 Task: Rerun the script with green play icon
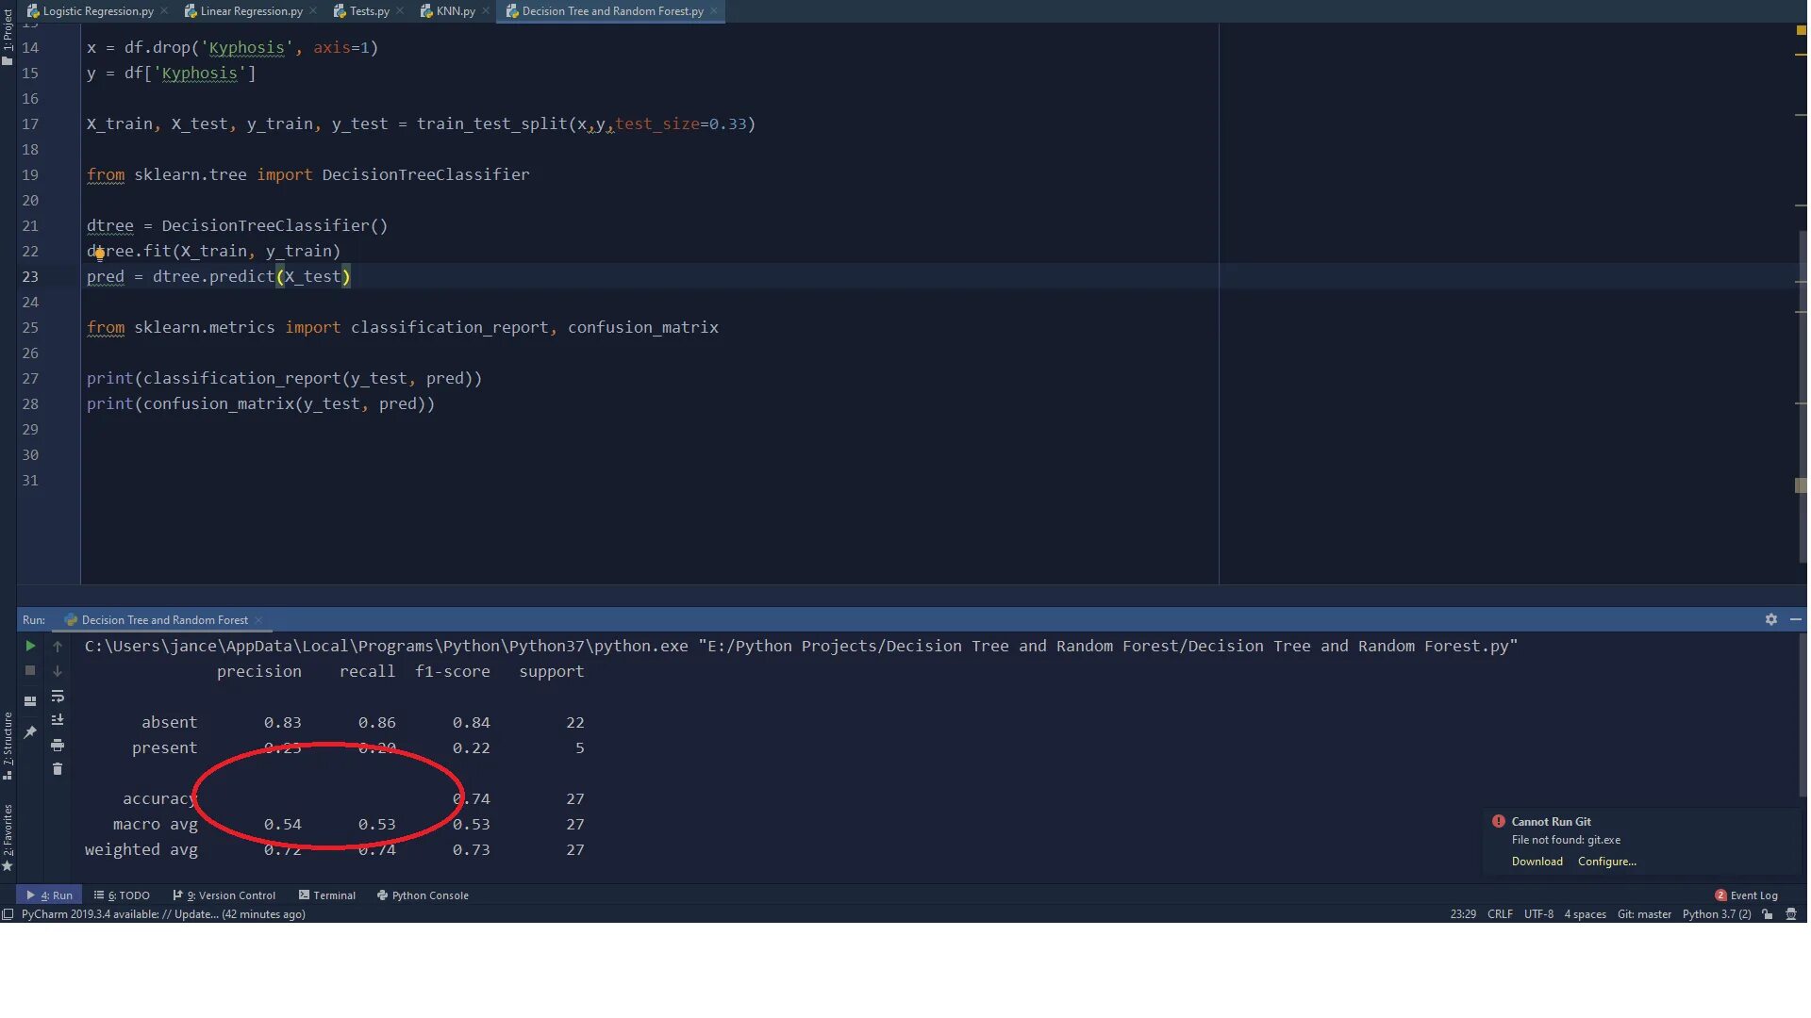30,646
